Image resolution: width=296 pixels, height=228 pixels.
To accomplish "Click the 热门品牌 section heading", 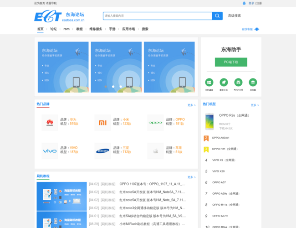I will (x=43, y=104).
